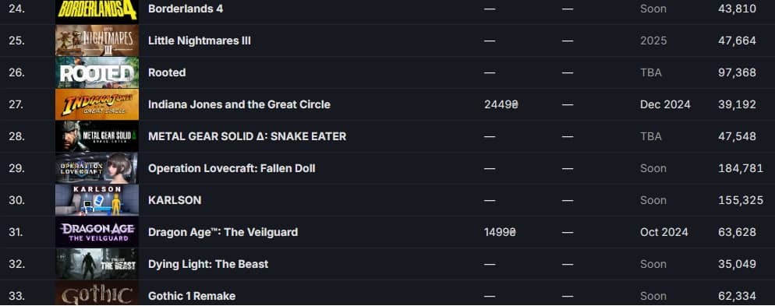Select the 2449₴ price for Indiana Jones
The image size is (775, 306).
(501, 104)
